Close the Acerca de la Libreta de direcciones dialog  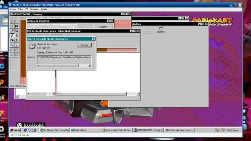pyautogui.click(x=93, y=39)
